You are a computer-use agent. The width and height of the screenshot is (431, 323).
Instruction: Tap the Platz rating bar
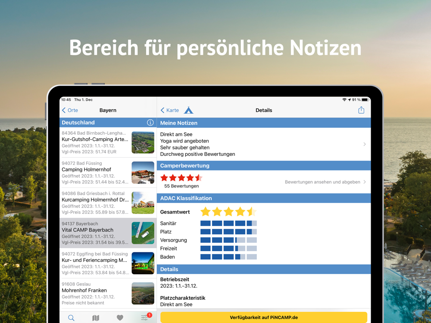228,232
